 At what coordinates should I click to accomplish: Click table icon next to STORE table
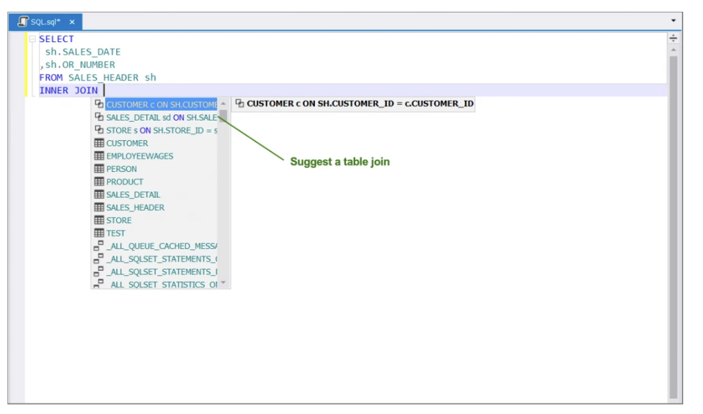(99, 220)
